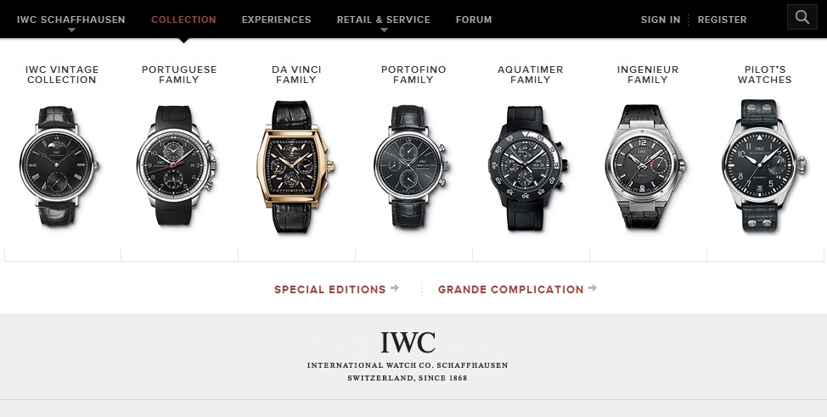Choose the gold Da Vinci watch image
This screenshot has width=827, height=417.
coord(295,166)
